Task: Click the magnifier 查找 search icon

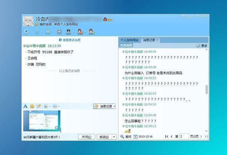Action: click(x=122, y=136)
